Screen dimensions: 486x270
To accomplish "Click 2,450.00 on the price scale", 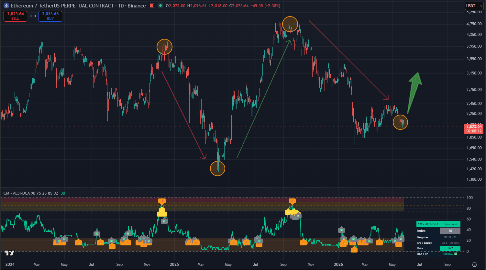I will [x=473, y=103].
